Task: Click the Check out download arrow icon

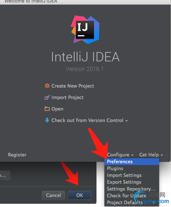Action: coord(47,120)
